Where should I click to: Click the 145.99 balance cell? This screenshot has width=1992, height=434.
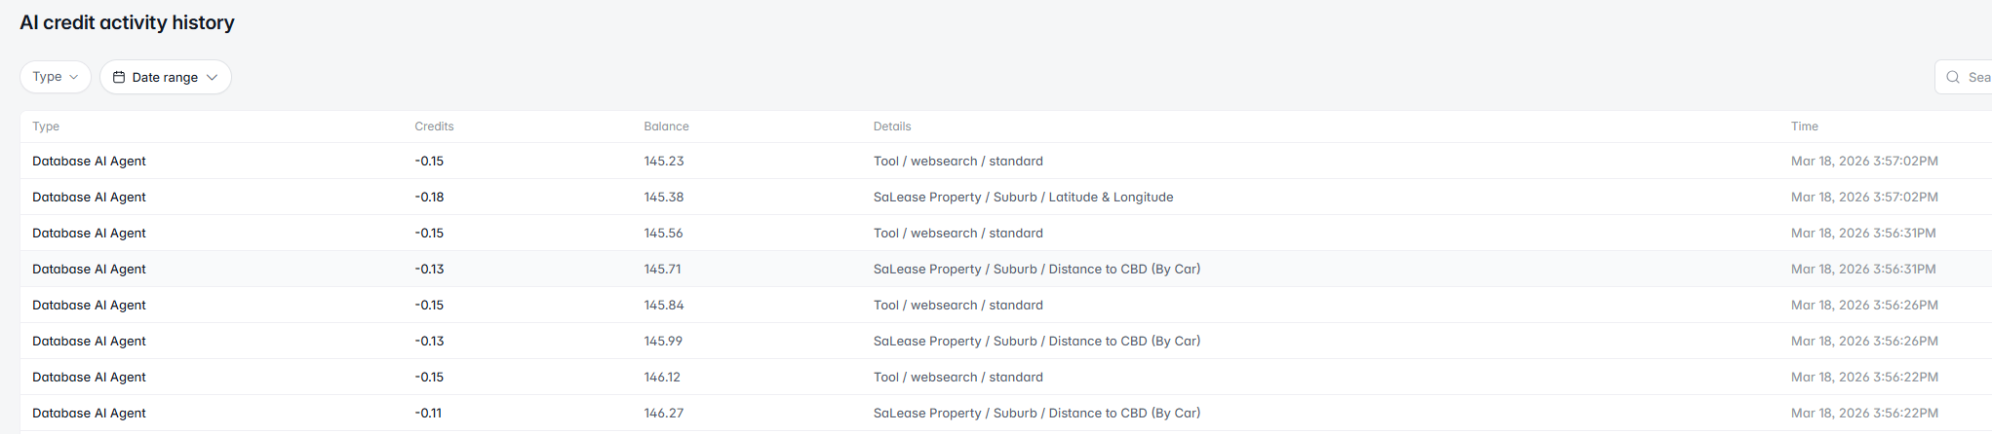pos(663,342)
